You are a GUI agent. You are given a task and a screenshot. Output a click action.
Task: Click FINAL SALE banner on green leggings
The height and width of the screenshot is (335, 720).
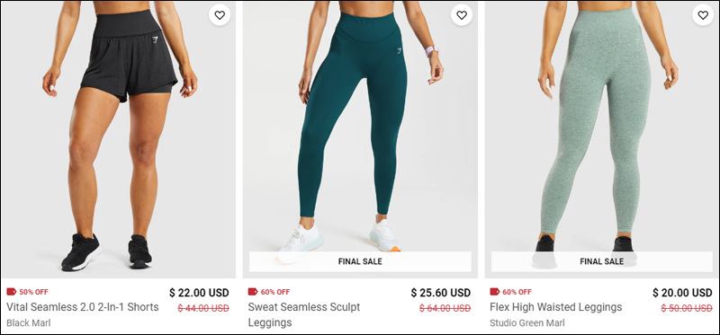click(x=602, y=261)
